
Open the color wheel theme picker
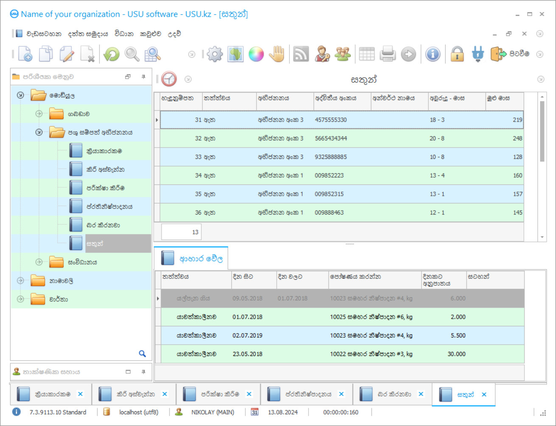pos(256,54)
